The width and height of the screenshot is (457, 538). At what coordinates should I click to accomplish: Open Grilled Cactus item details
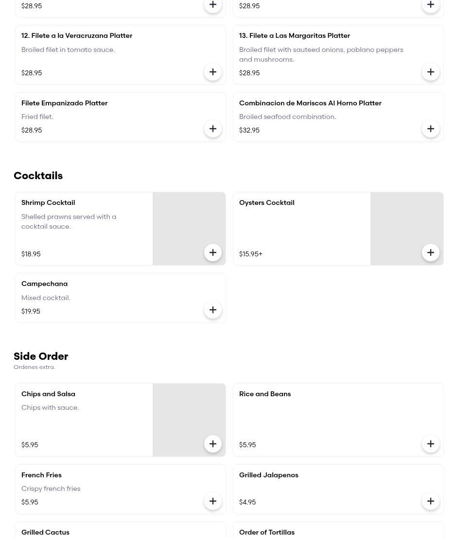point(120,530)
